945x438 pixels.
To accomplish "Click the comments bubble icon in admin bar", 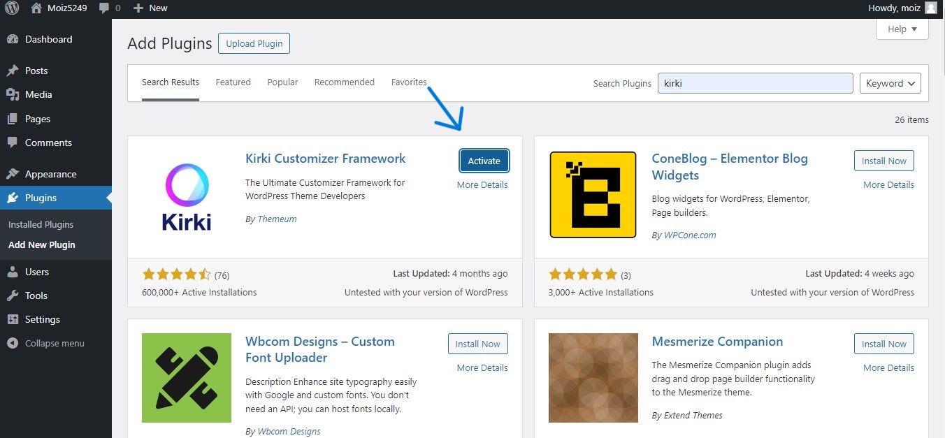I will pos(104,8).
